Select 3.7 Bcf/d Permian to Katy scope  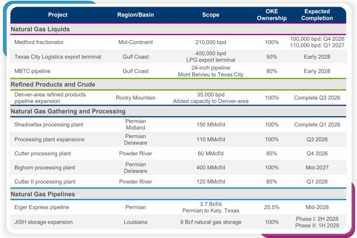pyautogui.click(x=210, y=207)
